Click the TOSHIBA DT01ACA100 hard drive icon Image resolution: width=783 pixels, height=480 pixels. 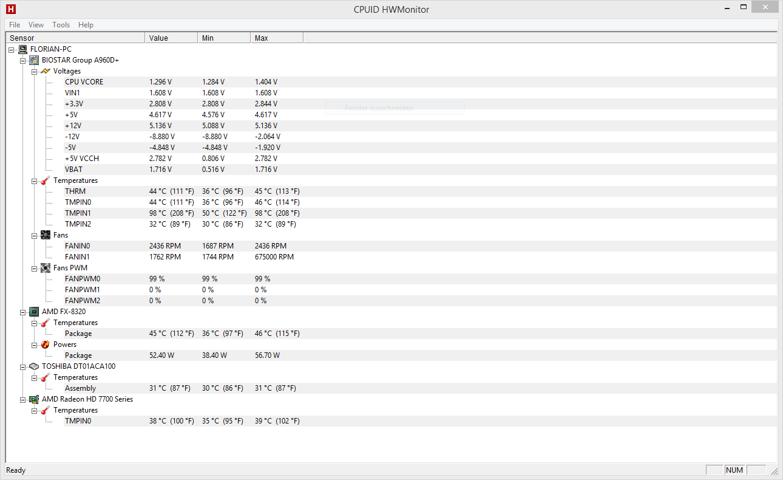(x=34, y=366)
